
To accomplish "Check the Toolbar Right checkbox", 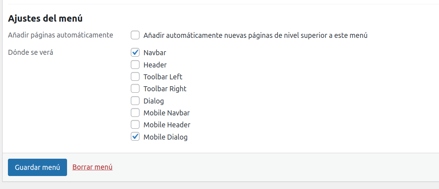I will tap(135, 89).
